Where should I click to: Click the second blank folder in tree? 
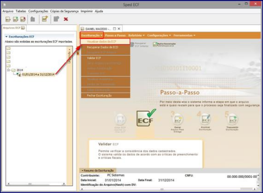(8, 53)
